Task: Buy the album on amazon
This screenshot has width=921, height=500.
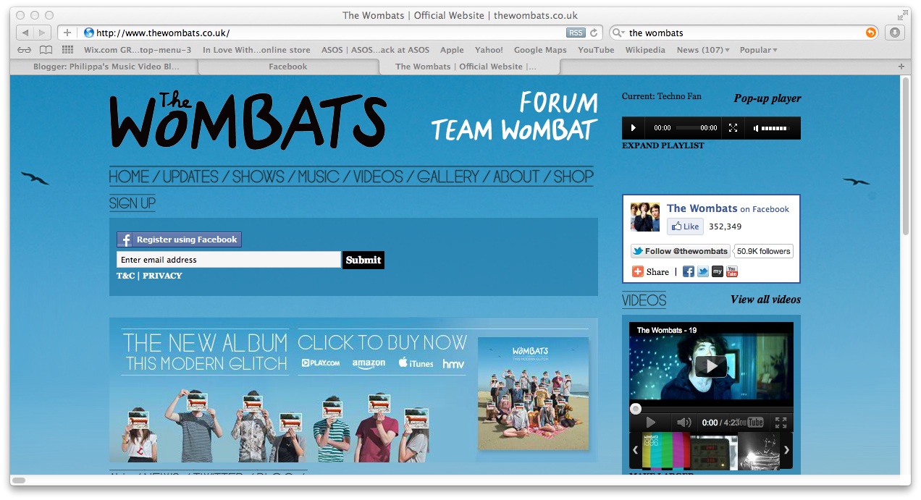Action: click(x=369, y=364)
